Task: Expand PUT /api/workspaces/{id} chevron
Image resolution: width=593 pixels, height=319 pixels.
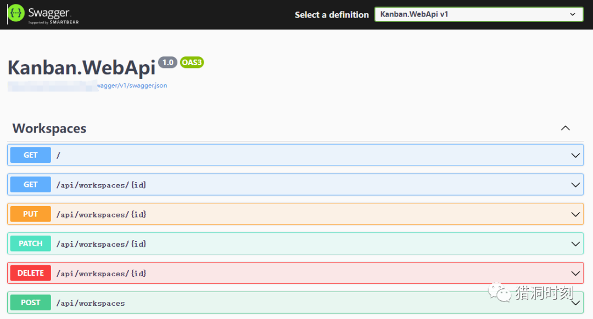Action: (575, 214)
